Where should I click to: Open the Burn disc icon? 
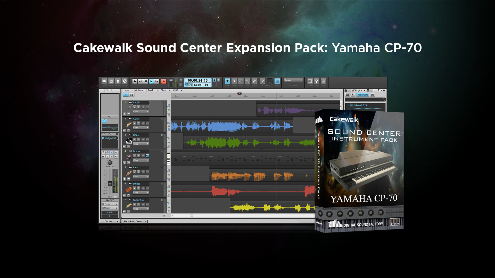[125, 81]
